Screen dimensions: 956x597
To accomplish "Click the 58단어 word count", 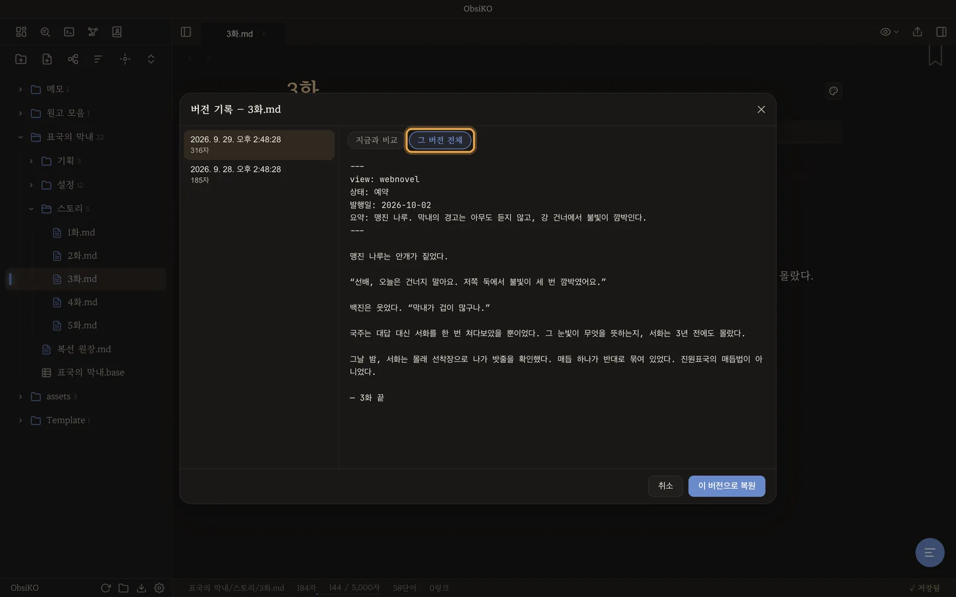I will [x=405, y=588].
